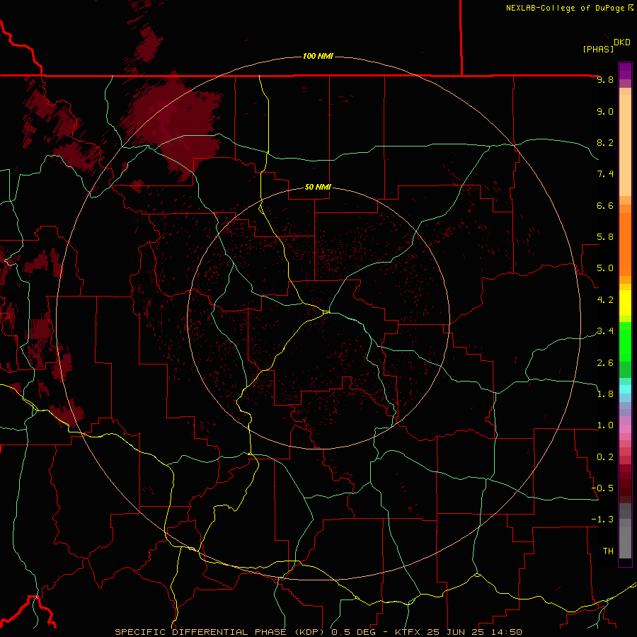The image size is (637, 637).
Task: Click the 9.0 value on color scale
Action: [x=605, y=111]
